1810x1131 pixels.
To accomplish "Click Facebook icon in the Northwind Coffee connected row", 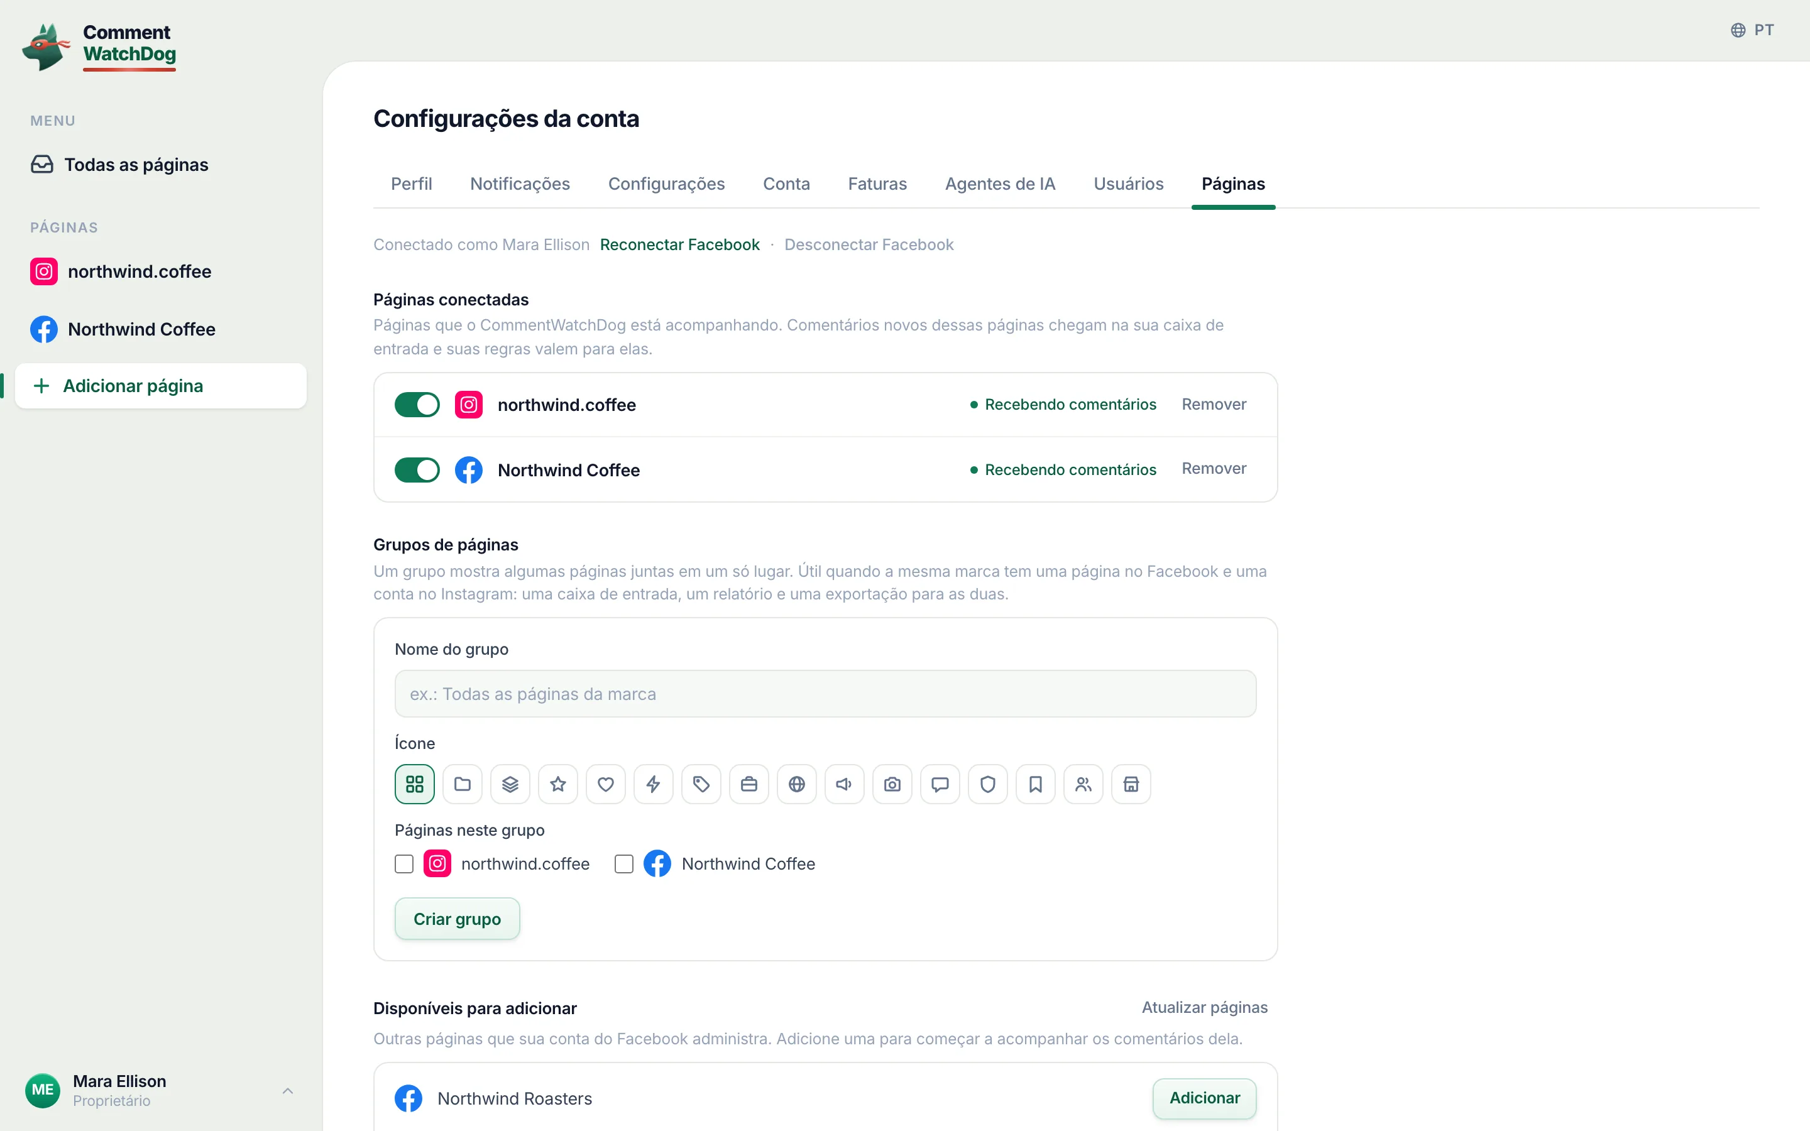I will 468,470.
